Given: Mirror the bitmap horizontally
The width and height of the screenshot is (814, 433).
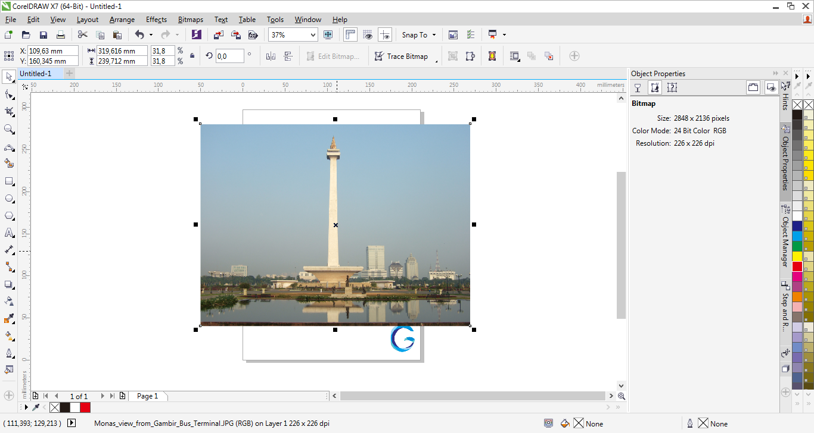Looking at the screenshot, I should pyautogui.click(x=271, y=56).
